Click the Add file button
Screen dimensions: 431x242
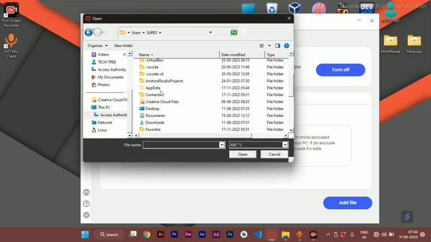coord(347,203)
